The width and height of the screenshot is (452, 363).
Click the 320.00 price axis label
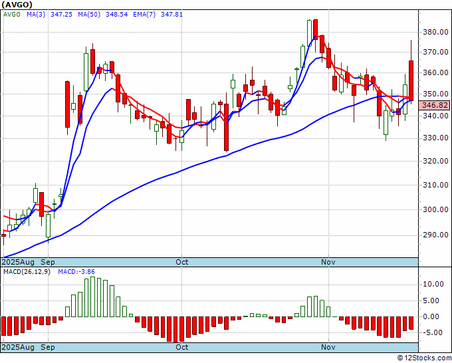435,161
